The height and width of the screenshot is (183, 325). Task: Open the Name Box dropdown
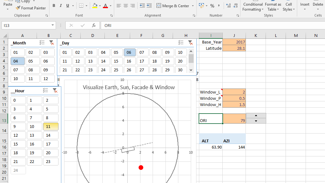tap(53, 25)
